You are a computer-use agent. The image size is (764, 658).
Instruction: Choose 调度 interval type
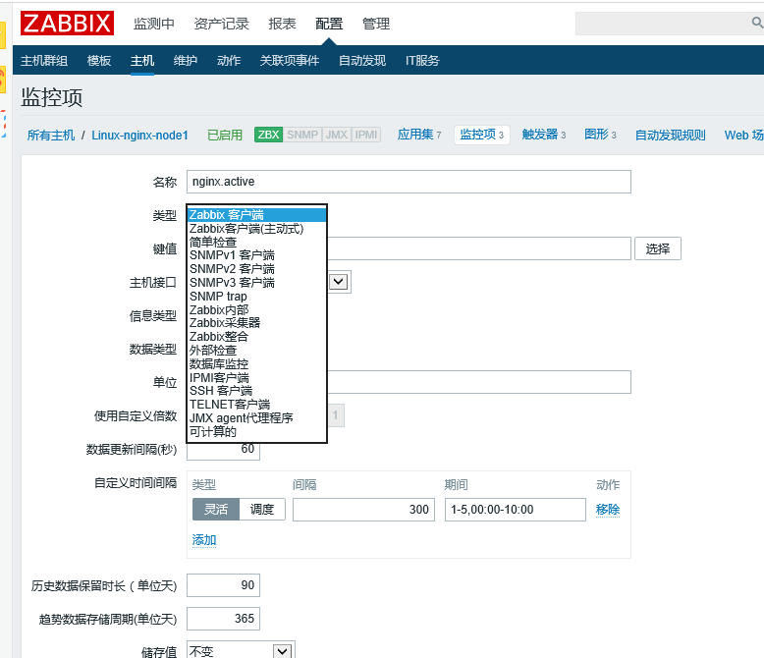pyautogui.click(x=262, y=510)
